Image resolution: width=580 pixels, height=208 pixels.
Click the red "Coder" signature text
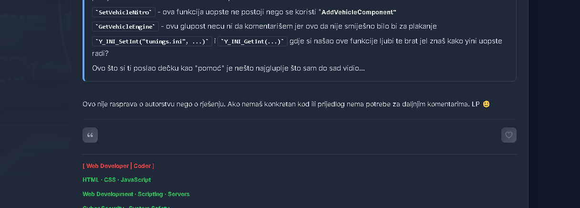pyautogui.click(x=142, y=166)
